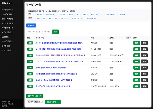Open the CSS編集 sidebar item

[x=5, y=37]
